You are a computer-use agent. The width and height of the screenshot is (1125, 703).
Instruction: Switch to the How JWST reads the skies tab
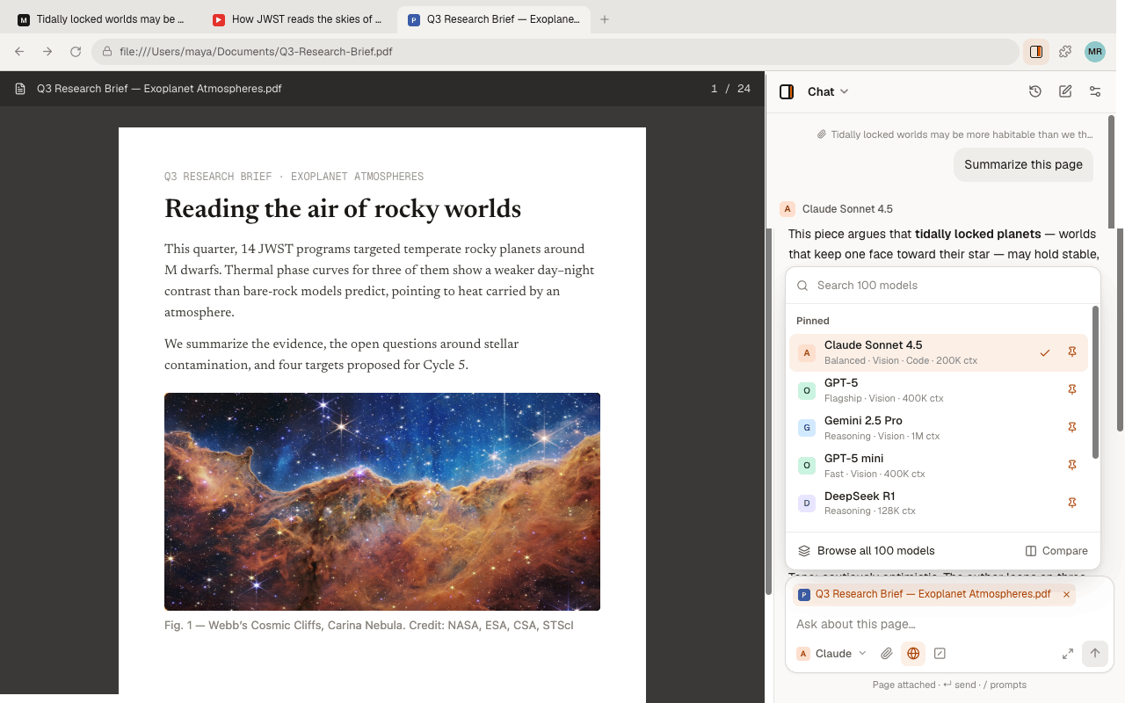click(301, 19)
